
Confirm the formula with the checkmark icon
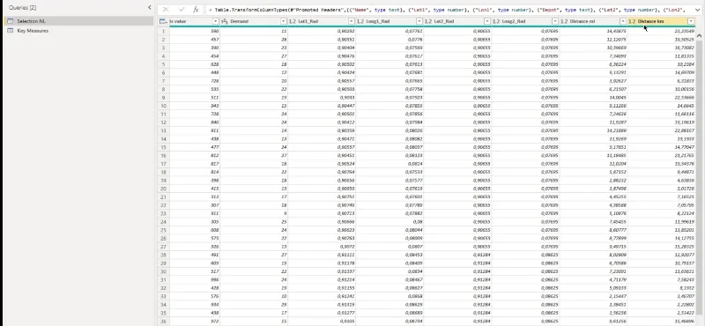pos(182,9)
